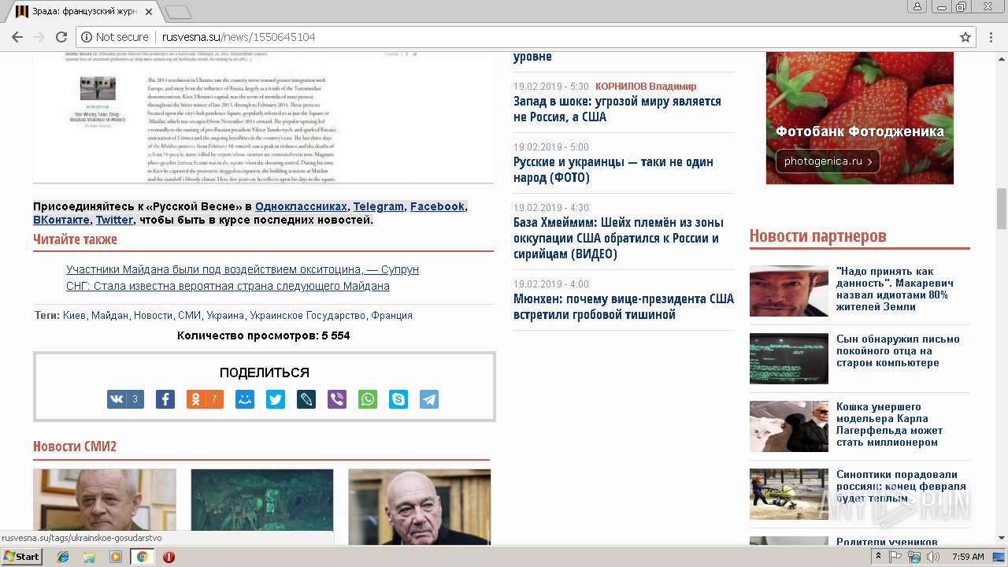Open embedded article screenshot image
The height and width of the screenshot is (567, 1008).
click(x=263, y=117)
